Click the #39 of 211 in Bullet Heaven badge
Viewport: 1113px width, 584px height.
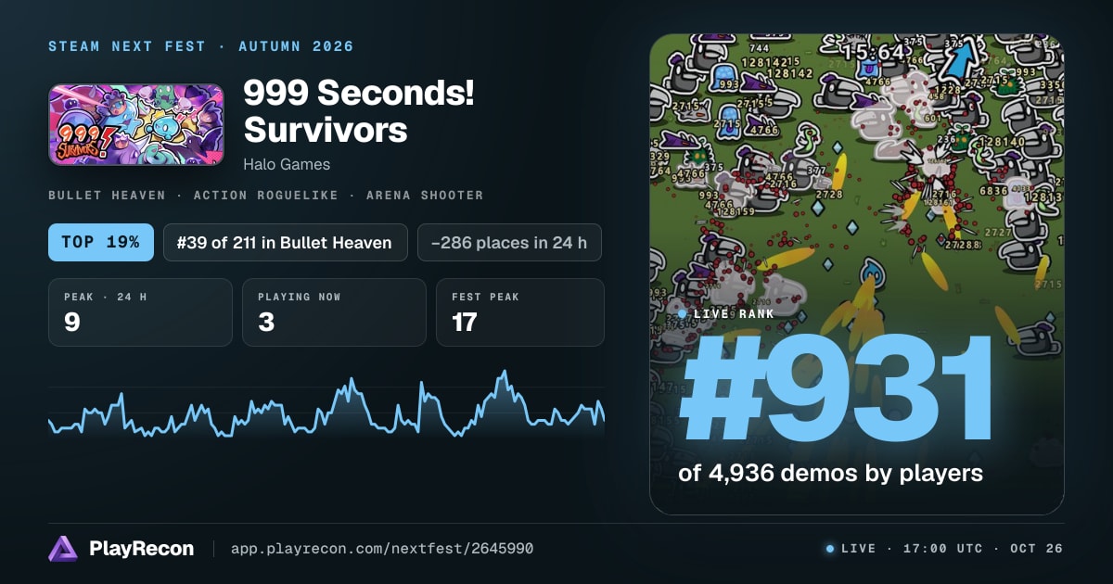pos(286,243)
